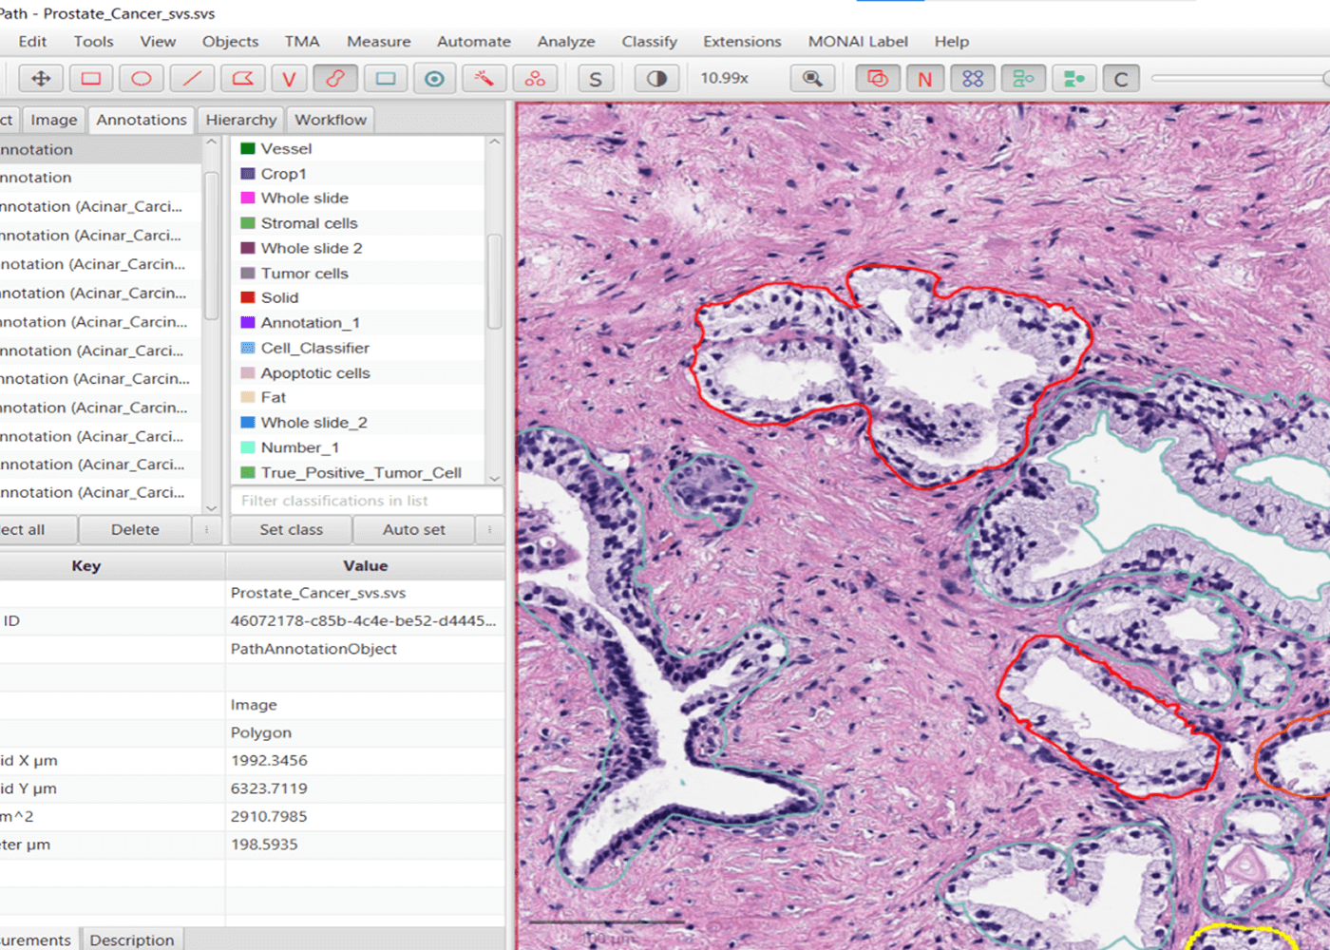This screenshot has height=950, width=1330.
Task: Click the Tumor cells color swatch
Action: point(247,273)
